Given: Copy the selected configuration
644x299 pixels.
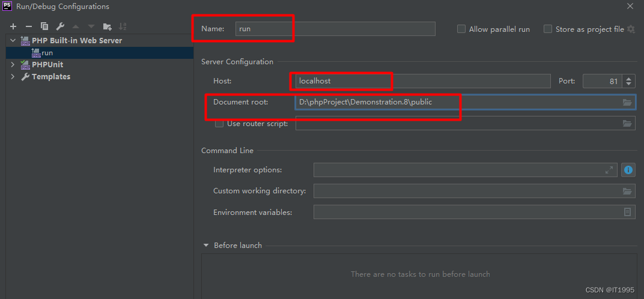Looking at the screenshot, I should click(44, 26).
